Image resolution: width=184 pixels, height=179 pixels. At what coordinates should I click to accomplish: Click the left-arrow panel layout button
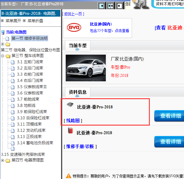[119, 6]
